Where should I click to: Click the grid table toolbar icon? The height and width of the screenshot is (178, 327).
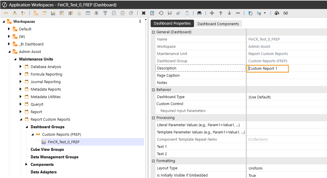[x=62, y=13]
